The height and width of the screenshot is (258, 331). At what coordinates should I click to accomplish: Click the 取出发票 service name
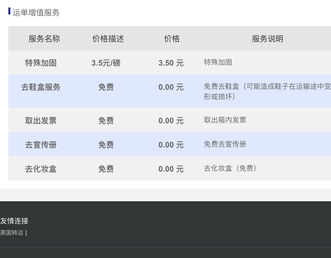point(41,120)
